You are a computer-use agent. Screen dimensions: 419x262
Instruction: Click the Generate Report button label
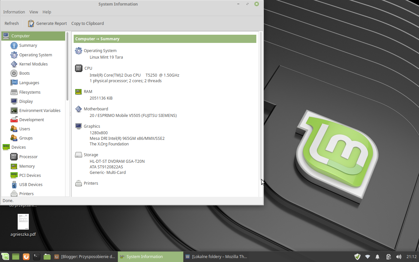(51, 24)
